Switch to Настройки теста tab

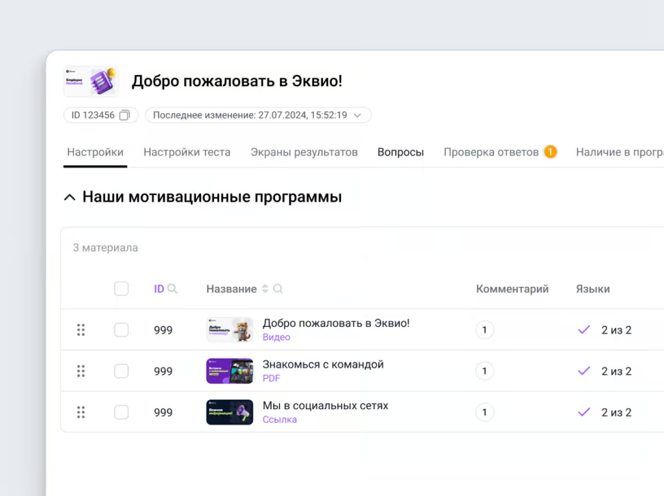tap(187, 152)
